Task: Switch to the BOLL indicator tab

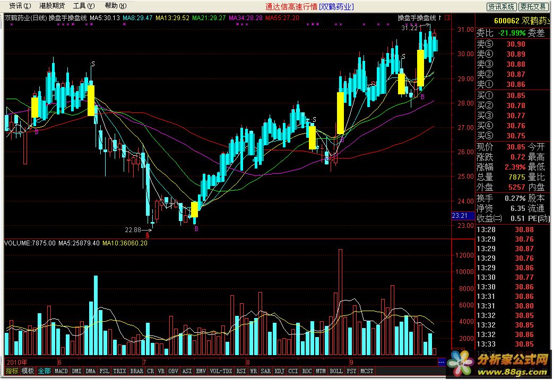Action: pyautogui.click(x=336, y=371)
